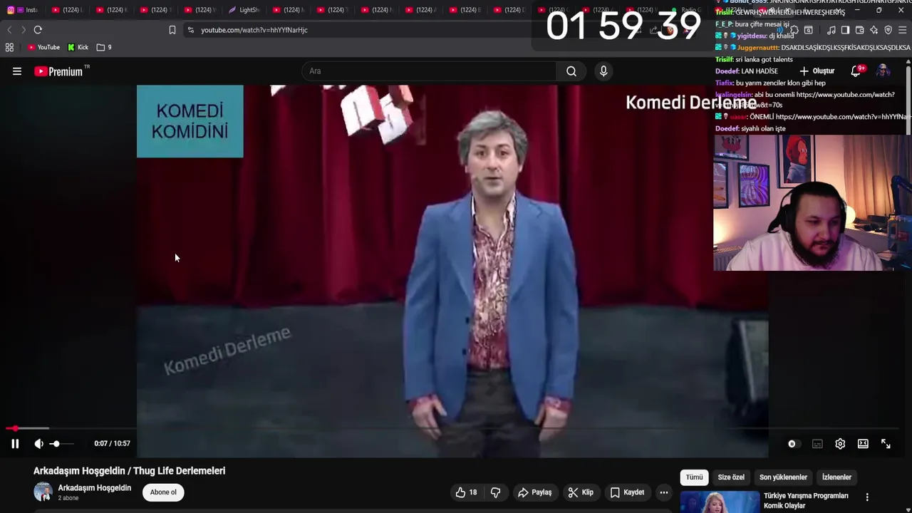The image size is (912, 513).
Task: Mute the video using the speaker icon
Action: pyautogui.click(x=38, y=444)
